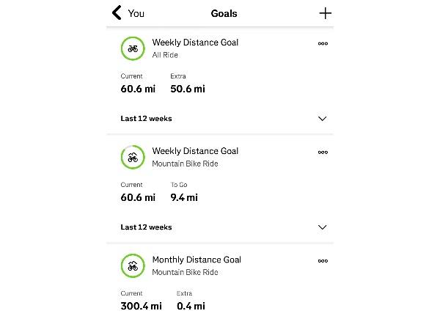Select the 9.4 mi To Go value

pyautogui.click(x=184, y=197)
